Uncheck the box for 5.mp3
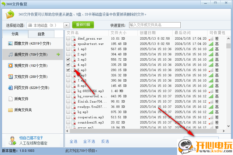This screenshot has height=155, width=233. click(68, 70)
